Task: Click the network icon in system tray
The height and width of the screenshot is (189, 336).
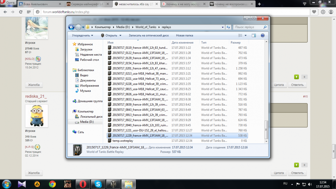Action: coord(304,184)
